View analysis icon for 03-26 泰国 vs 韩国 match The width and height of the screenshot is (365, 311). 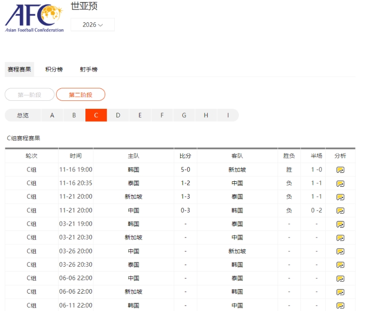coord(340,265)
